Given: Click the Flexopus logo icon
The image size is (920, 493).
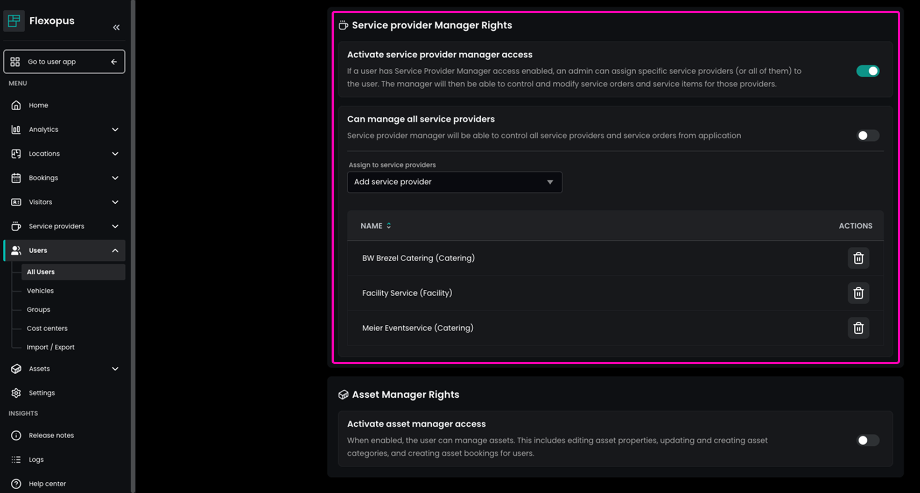Looking at the screenshot, I should [x=14, y=21].
